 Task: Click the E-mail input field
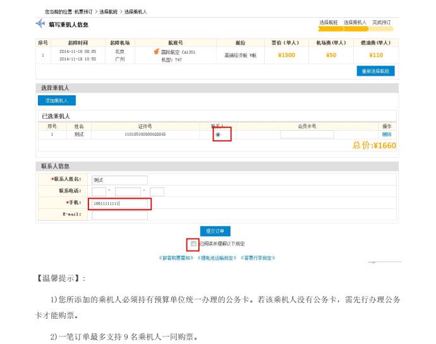click(x=119, y=215)
